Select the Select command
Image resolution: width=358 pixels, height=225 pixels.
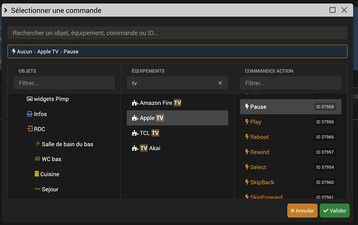click(x=291, y=167)
